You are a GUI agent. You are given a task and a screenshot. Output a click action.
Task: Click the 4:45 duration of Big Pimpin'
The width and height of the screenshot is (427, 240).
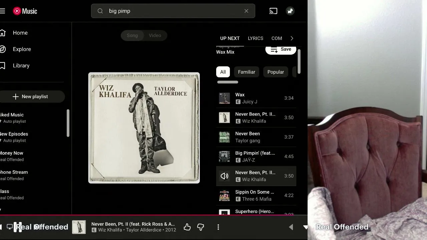289,156
